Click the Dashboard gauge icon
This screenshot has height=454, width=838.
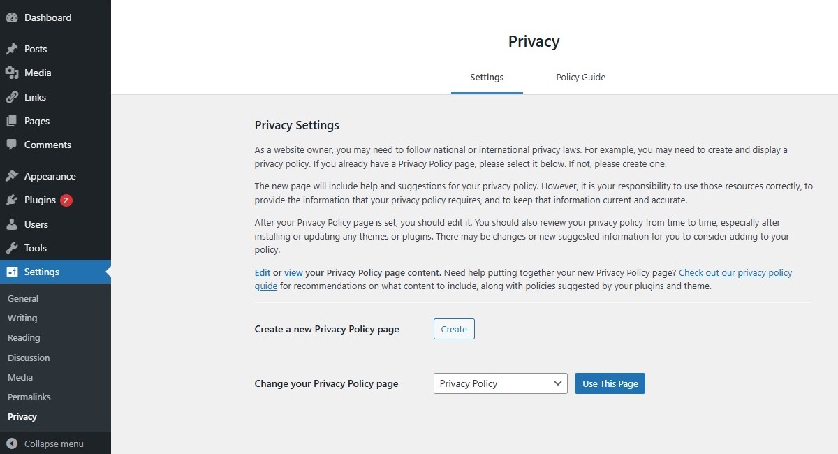tap(12, 17)
